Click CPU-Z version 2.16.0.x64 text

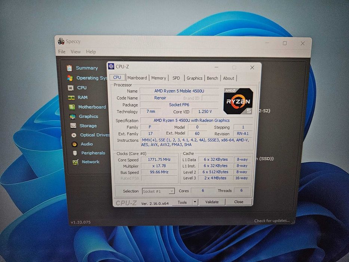coord(155,203)
